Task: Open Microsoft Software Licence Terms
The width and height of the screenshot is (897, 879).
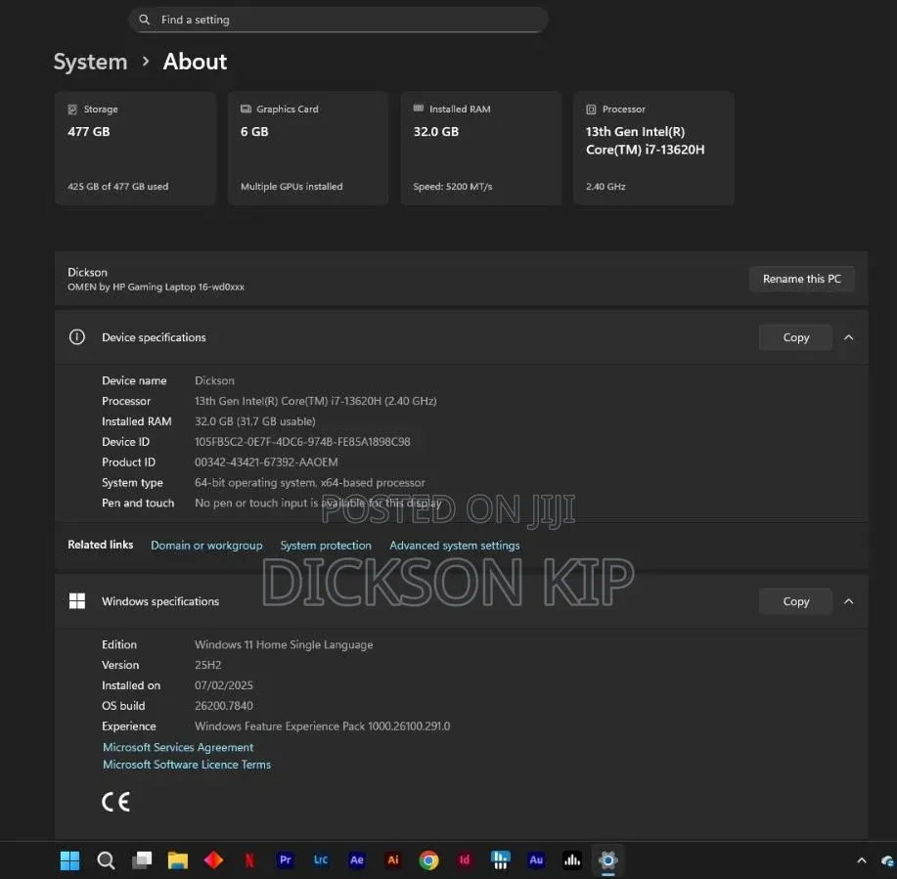Action: [187, 765]
